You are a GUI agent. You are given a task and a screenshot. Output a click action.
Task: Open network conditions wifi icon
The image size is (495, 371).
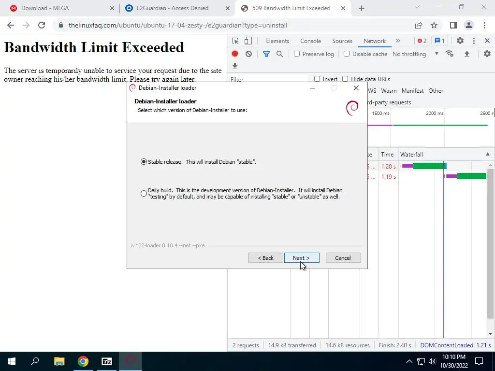(x=450, y=54)
